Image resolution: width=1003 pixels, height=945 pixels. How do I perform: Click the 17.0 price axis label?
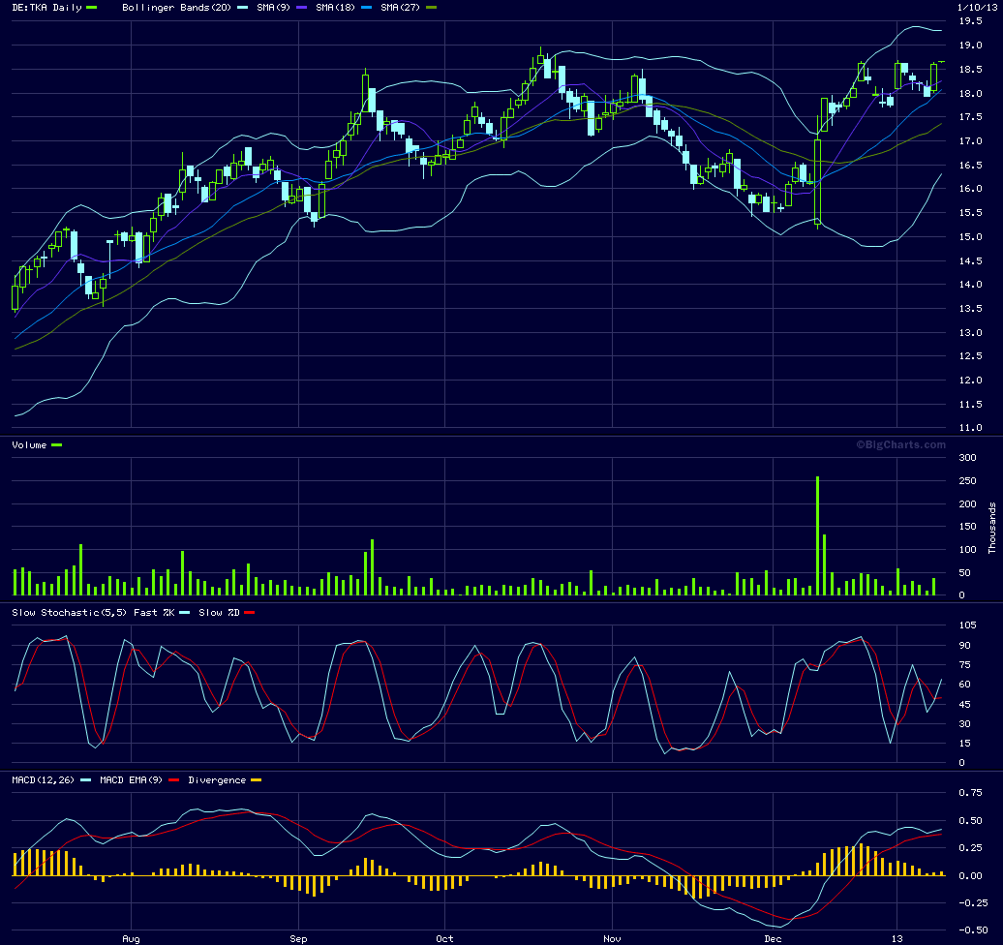coord(970,140)
